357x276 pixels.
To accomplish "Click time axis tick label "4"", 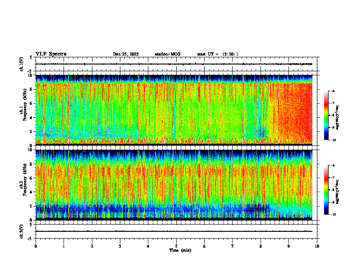I will click(x=148, y=246).
